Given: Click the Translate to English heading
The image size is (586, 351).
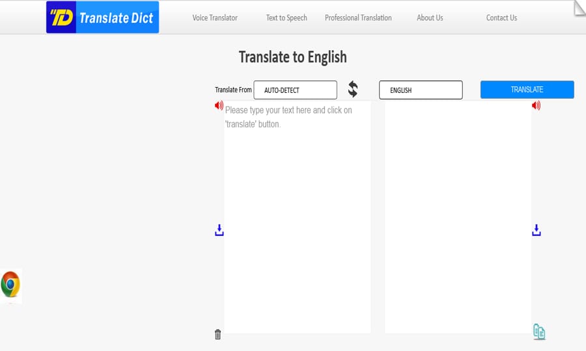Looking at the screenshot, I should click(x=292, y=57).
